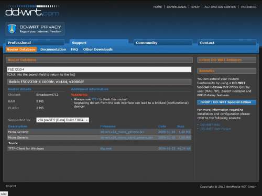The width and height of the screenshot is (262, 196).
Task: Switch to the Contact tab
Action: [227, 43]
